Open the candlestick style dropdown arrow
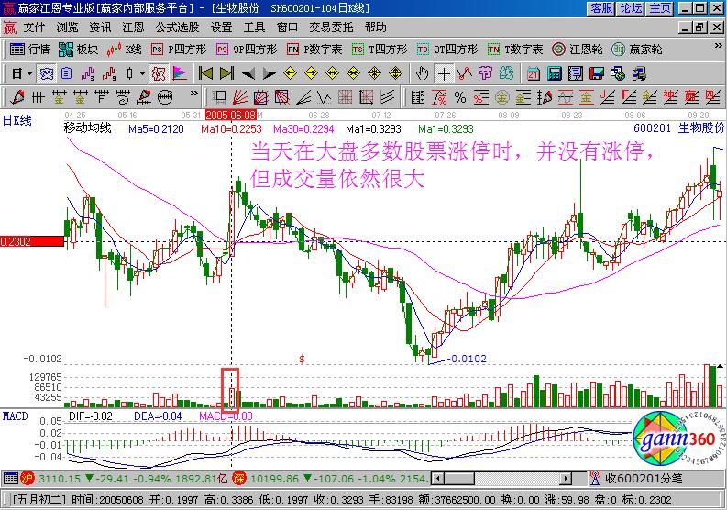 click(140, 72)
